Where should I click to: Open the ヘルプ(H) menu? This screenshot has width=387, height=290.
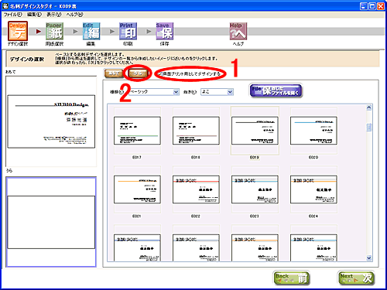[x=74, y=15]
